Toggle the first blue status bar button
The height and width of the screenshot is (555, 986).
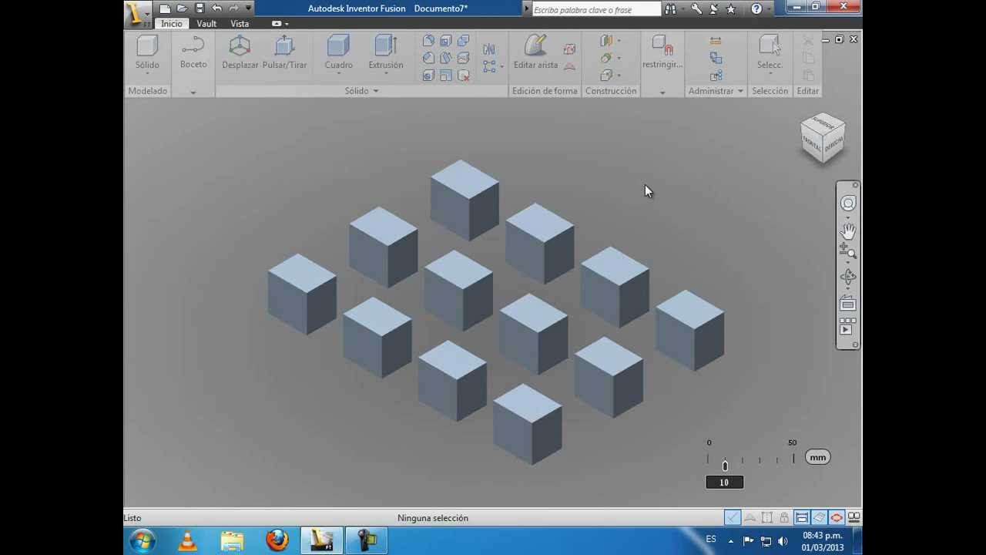(x=732, y=518)
